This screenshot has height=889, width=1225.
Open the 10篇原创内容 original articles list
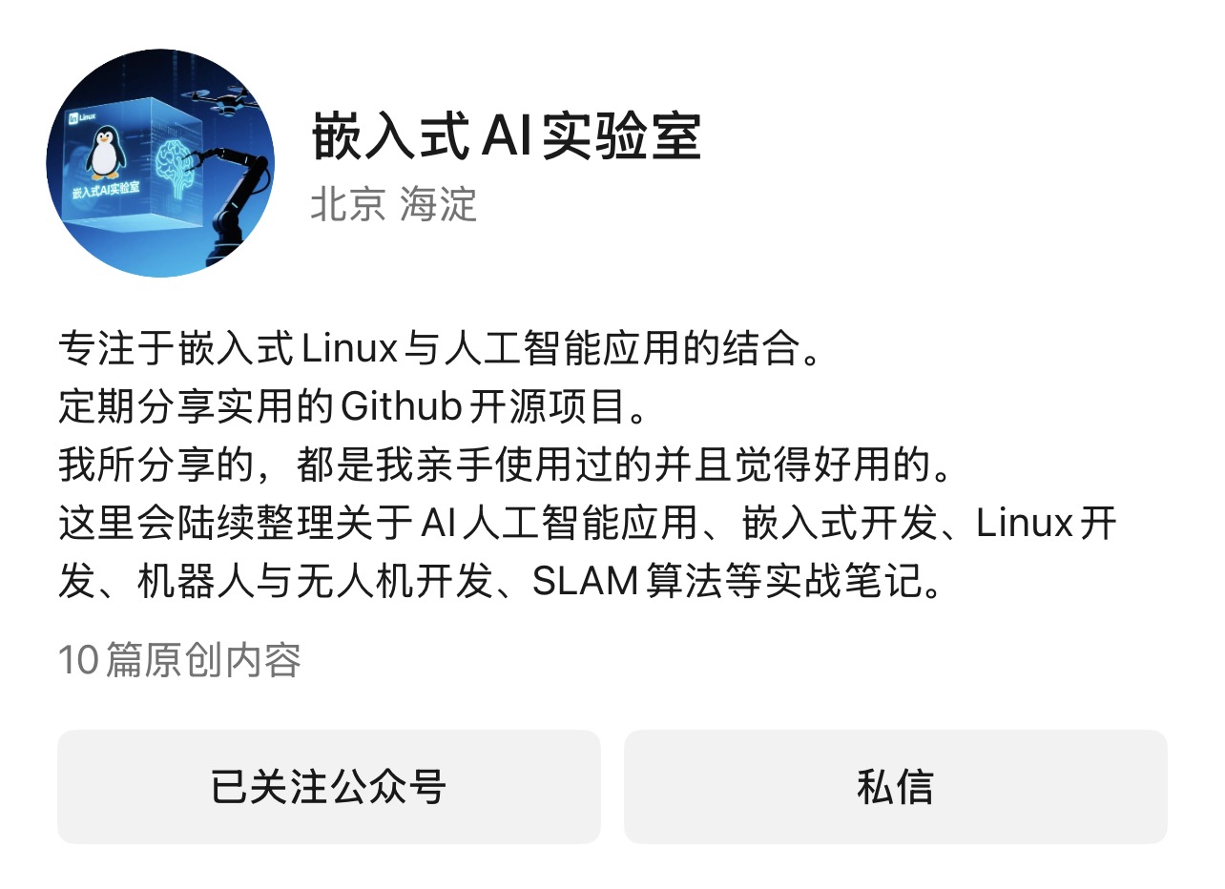click(x=180, y=660)
